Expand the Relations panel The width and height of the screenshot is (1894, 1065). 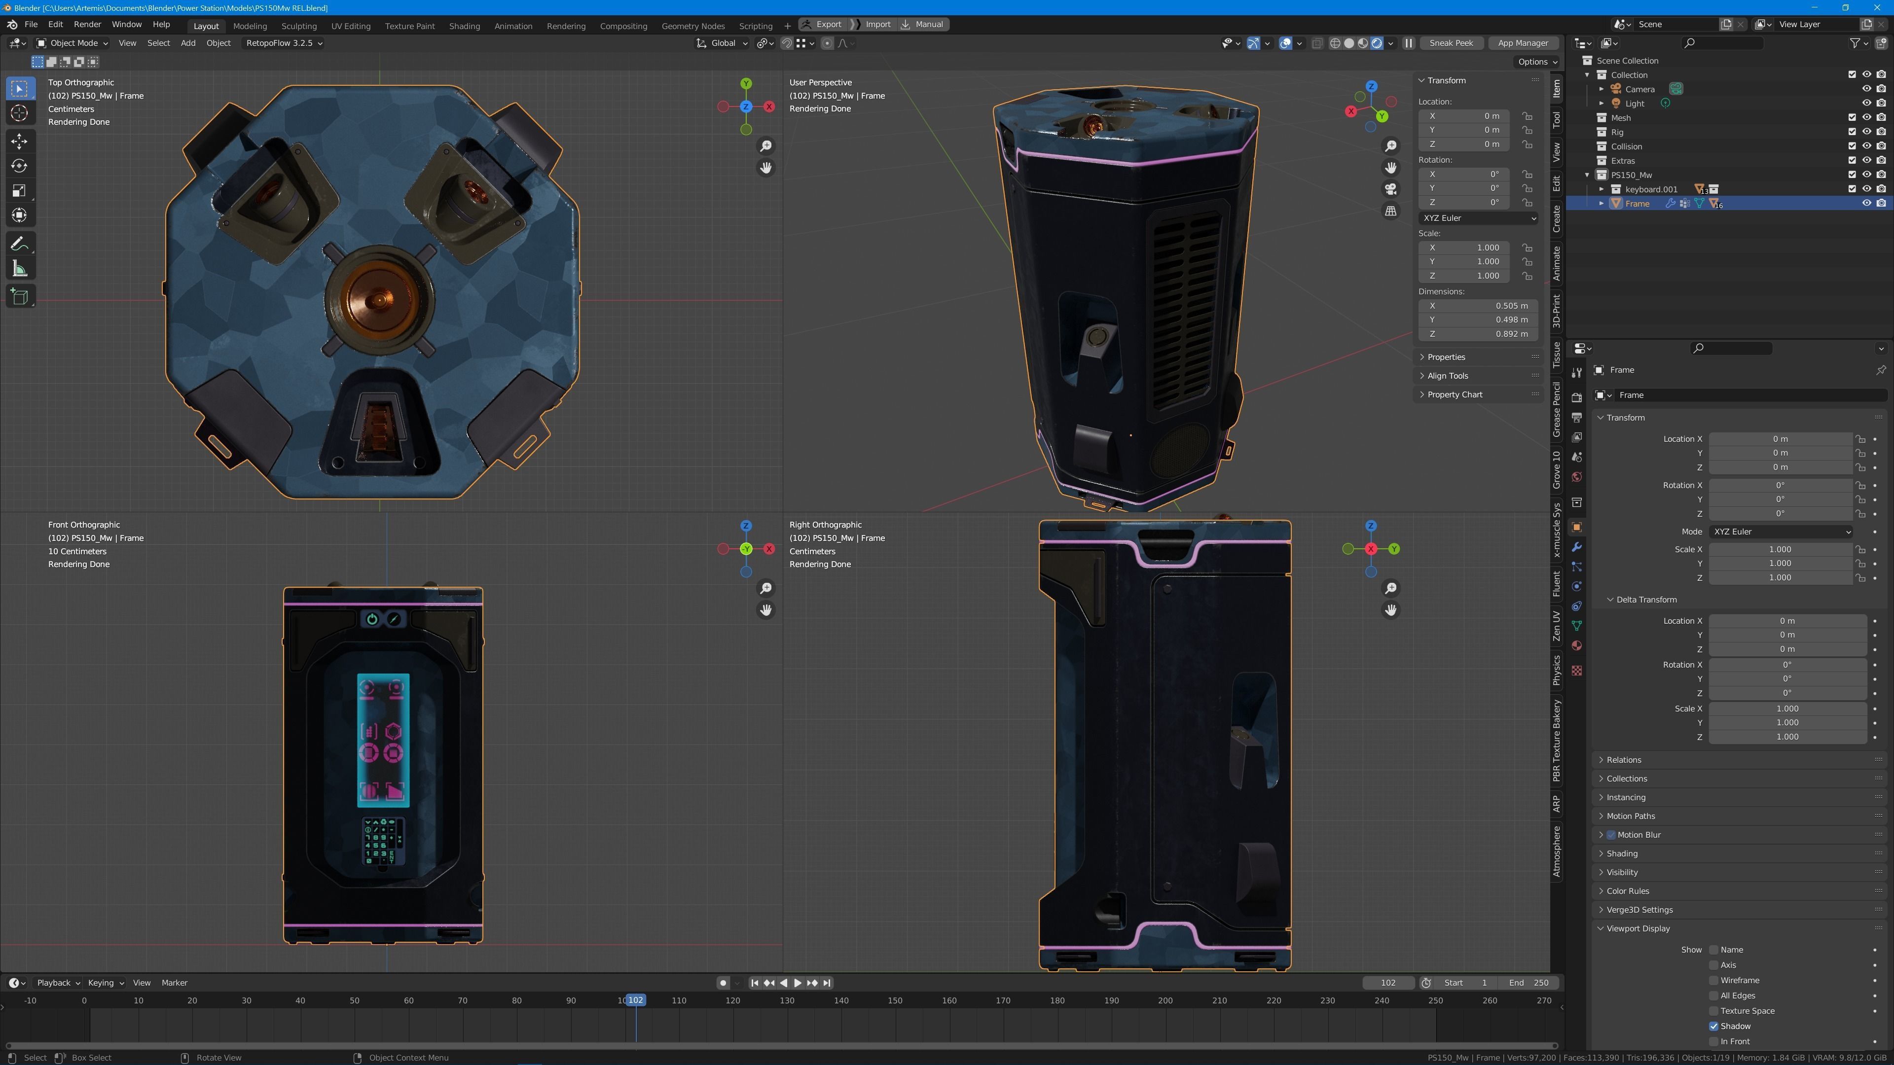[x=1623, y=760]
